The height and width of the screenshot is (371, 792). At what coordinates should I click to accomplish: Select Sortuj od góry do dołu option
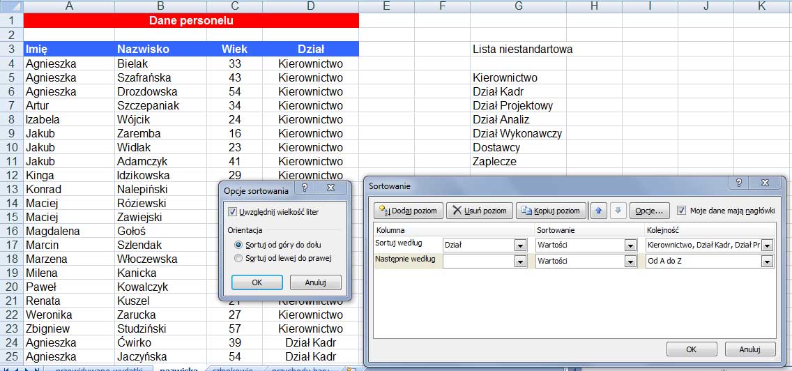[x=239, y=245]
